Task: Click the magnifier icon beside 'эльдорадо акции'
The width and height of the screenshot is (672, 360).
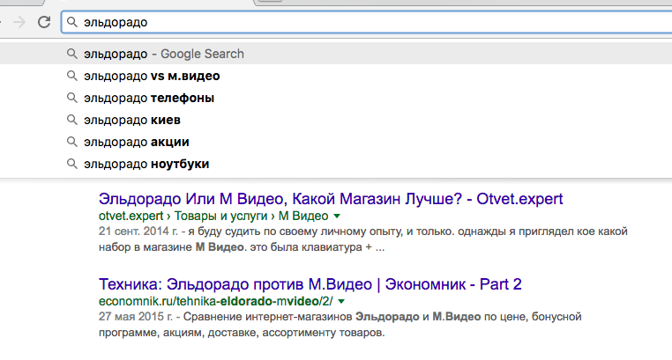Action: click(x=72, y=142)
